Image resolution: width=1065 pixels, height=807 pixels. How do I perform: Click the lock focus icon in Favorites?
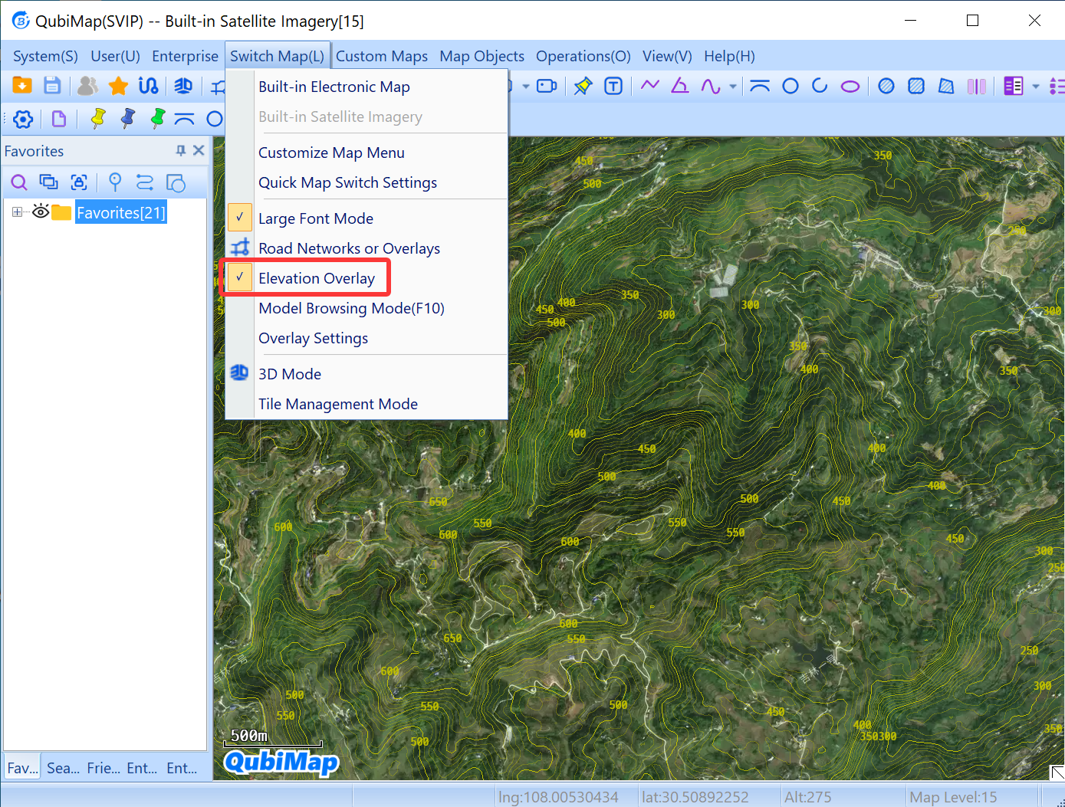point(79,182)
